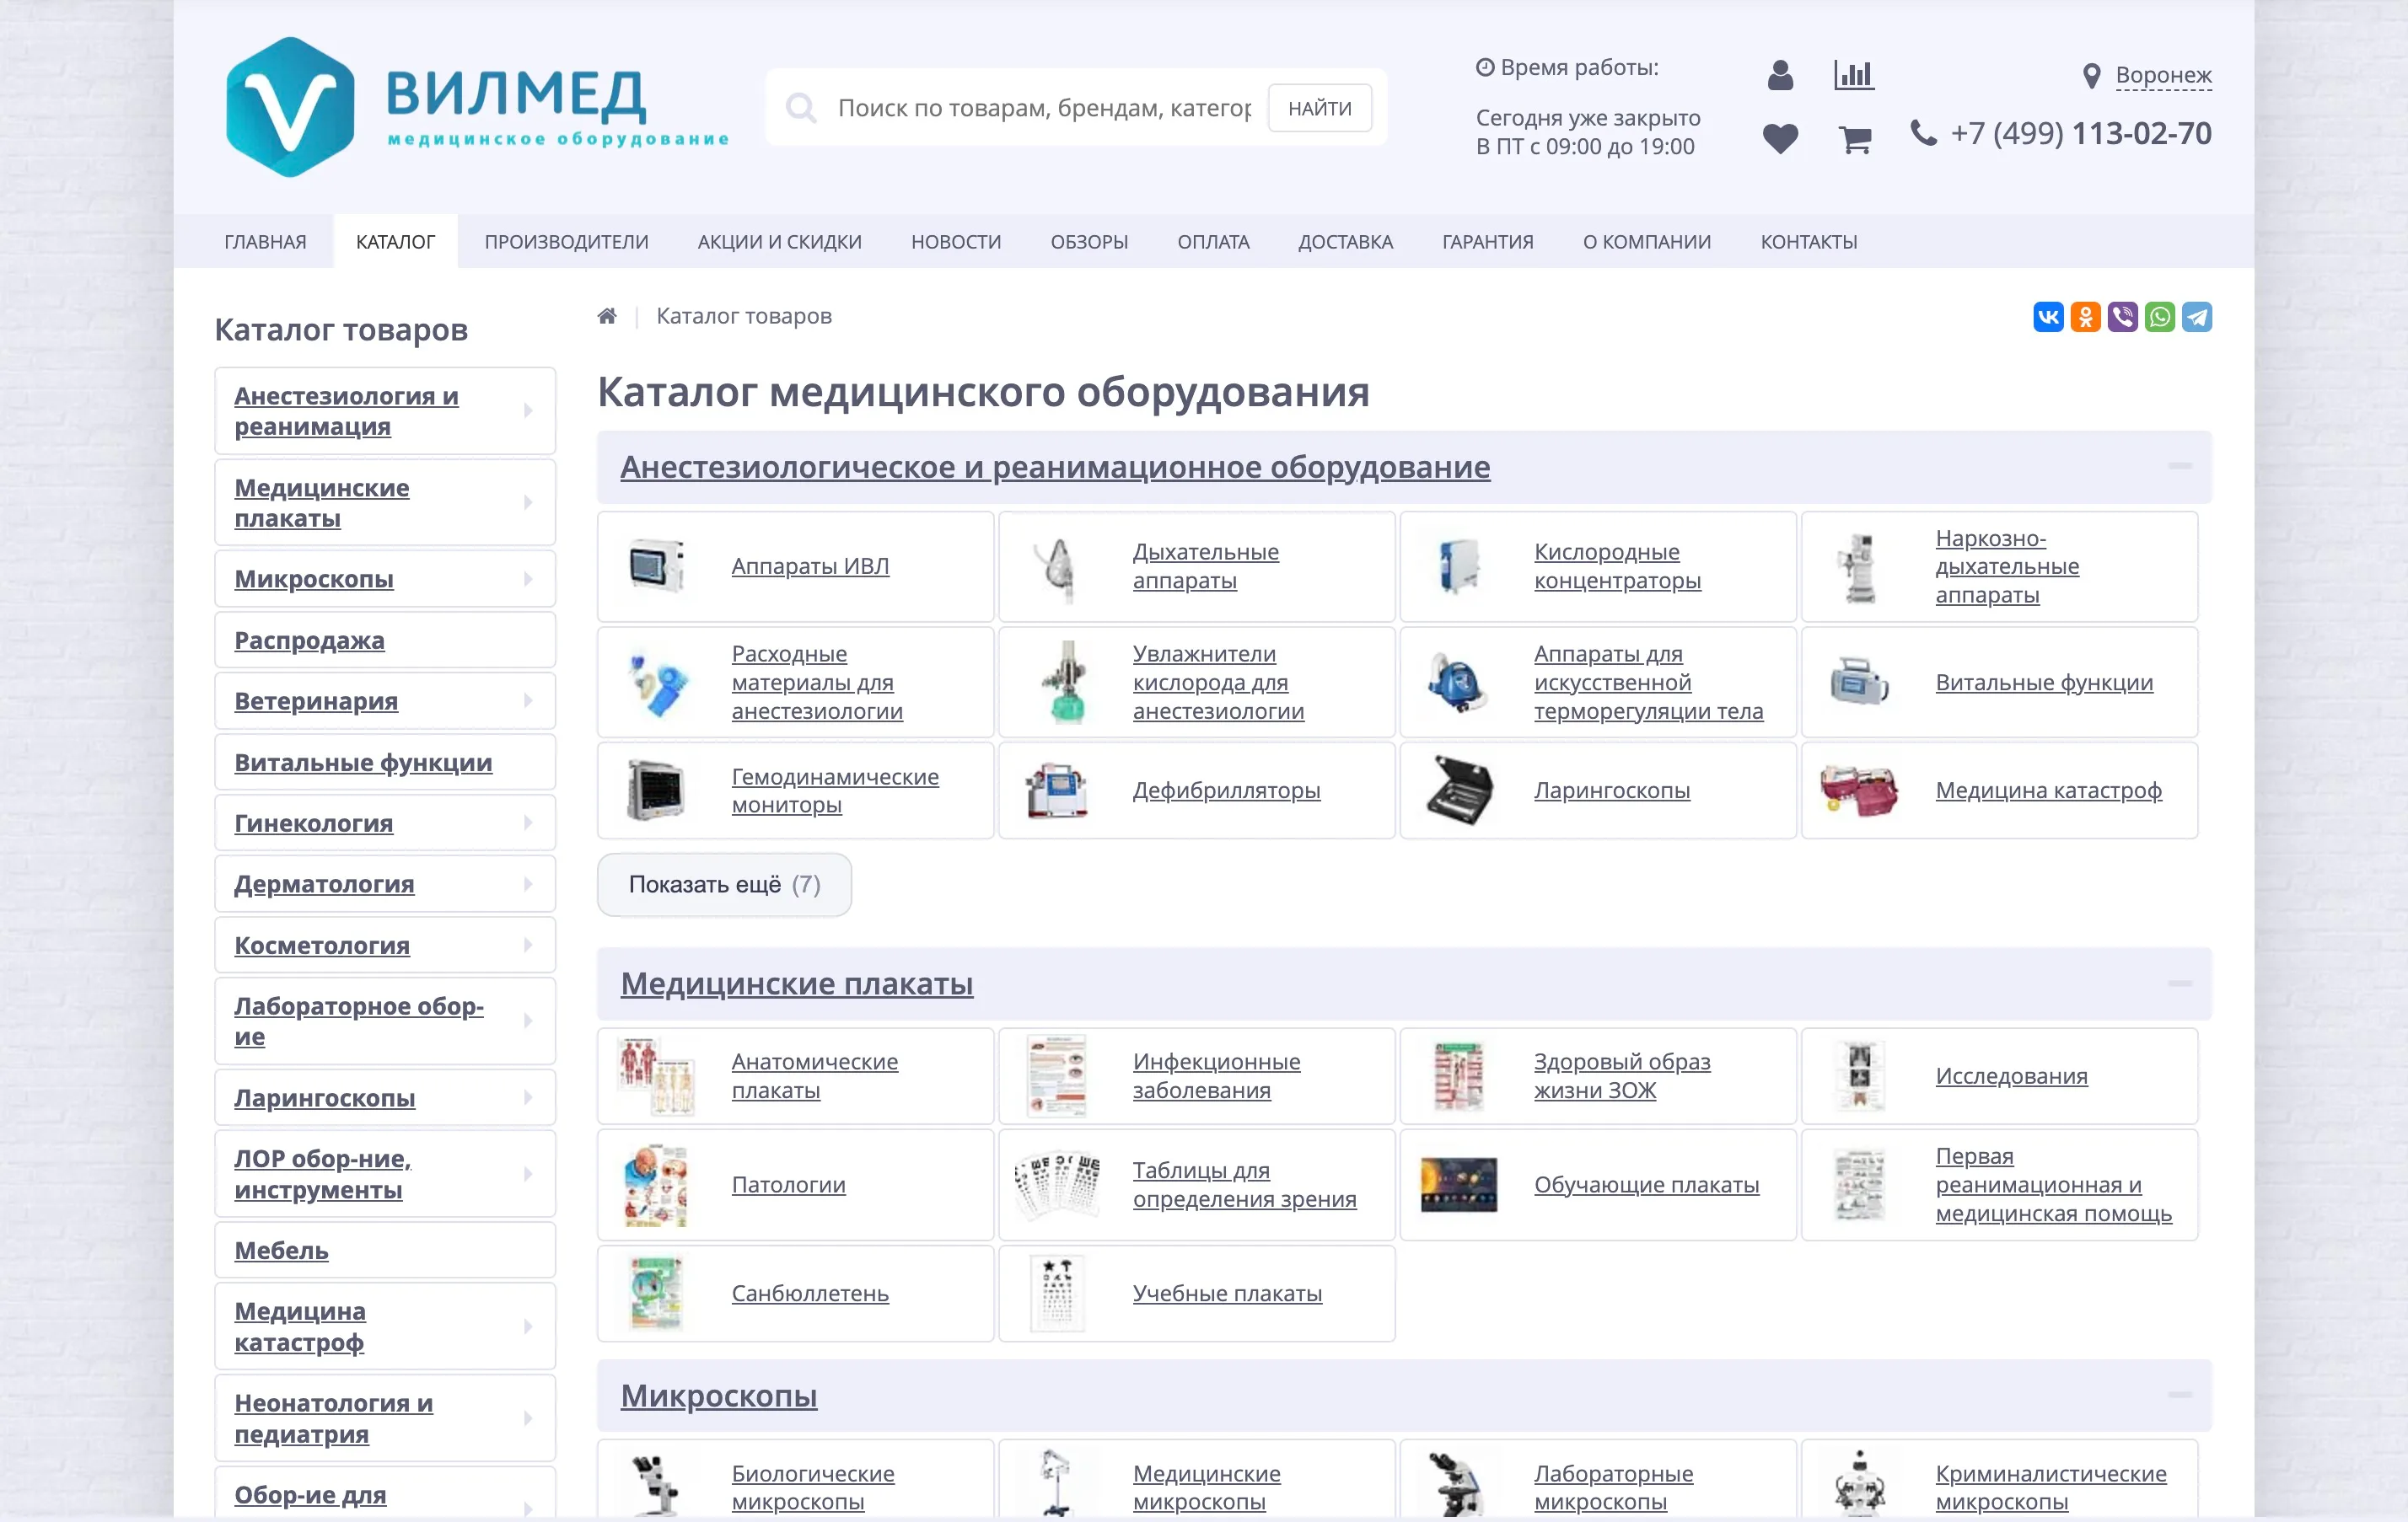The width and height of the screenshot is (2408, 1522).
Task: Expand sidebar Медицинские плакаты arrow
Action: (528, 502)
